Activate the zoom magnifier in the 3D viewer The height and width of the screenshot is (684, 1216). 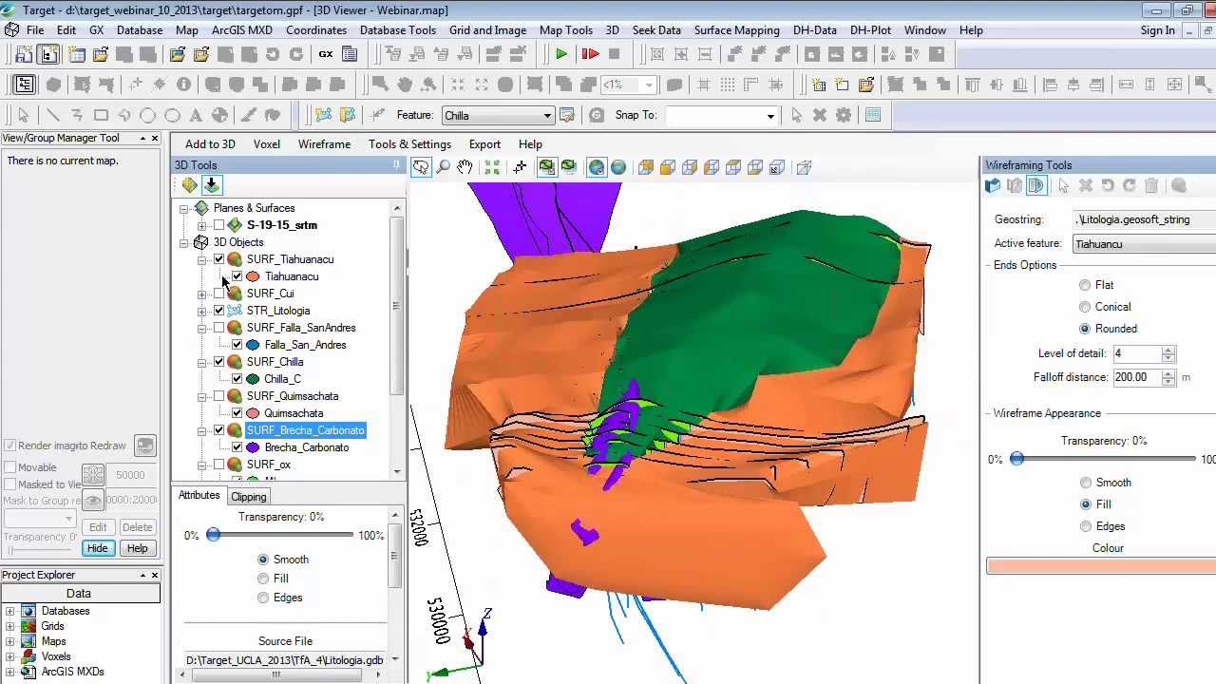443,167
